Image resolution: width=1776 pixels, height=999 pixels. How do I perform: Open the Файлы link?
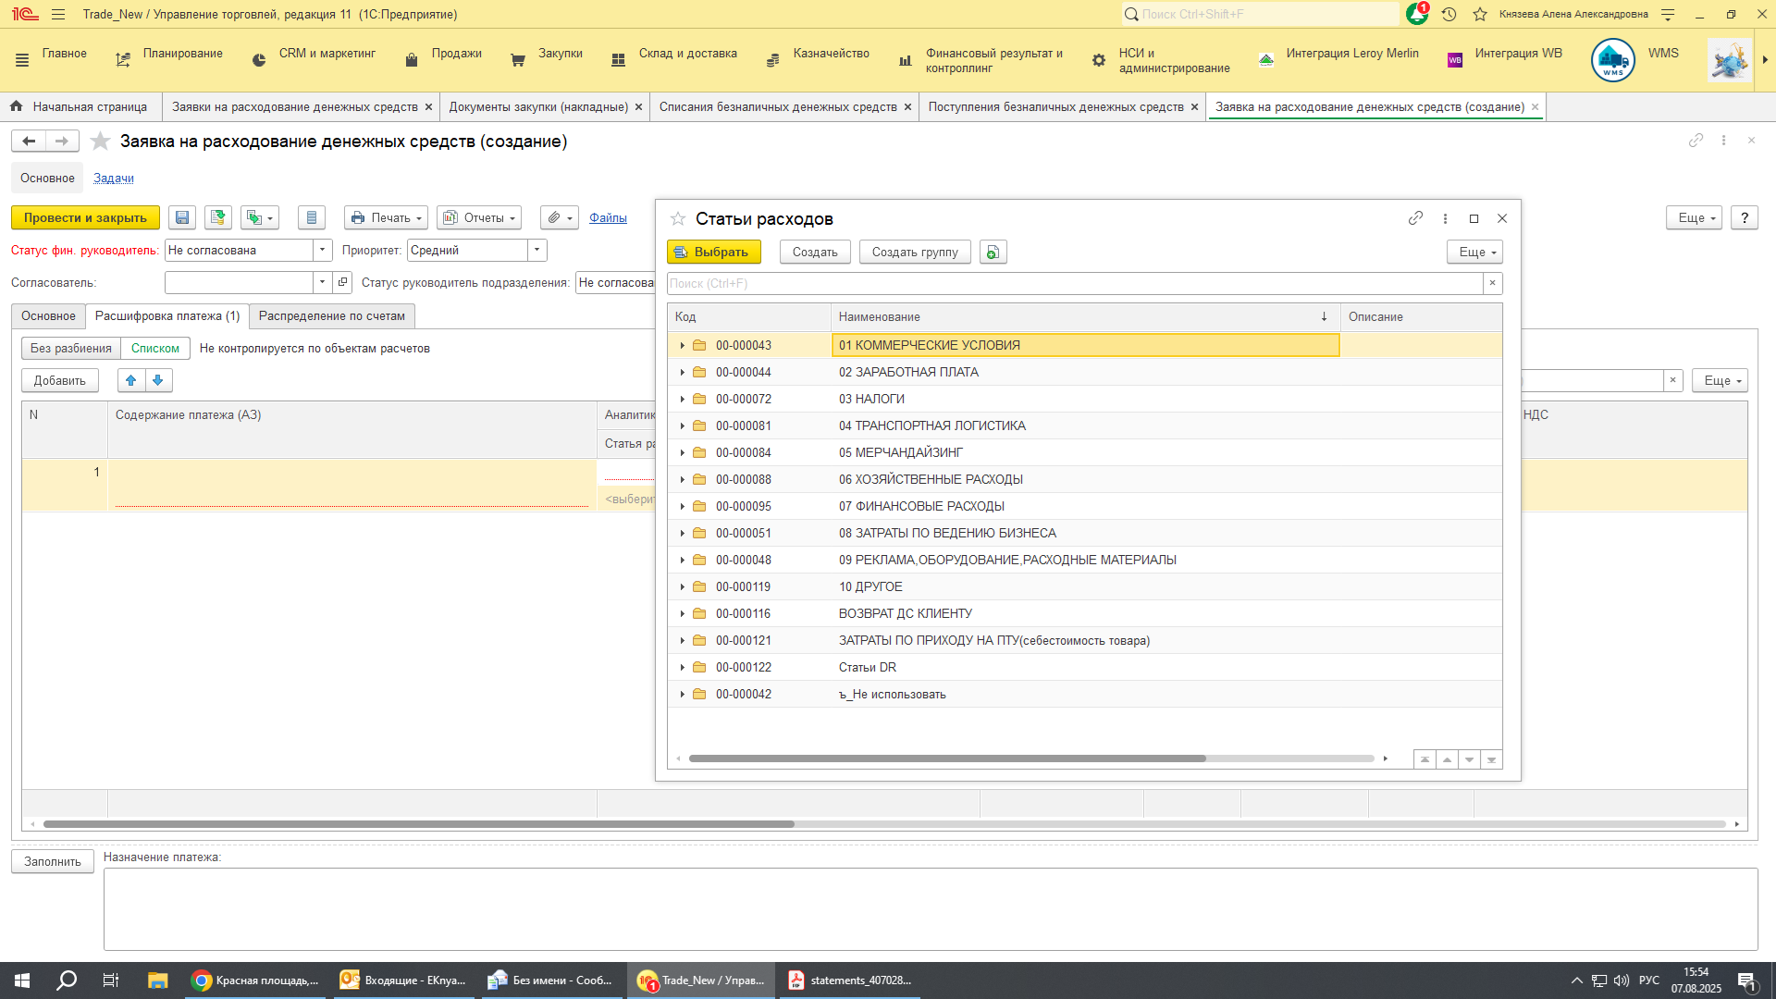pyautogui.click(x=608, y=217)
